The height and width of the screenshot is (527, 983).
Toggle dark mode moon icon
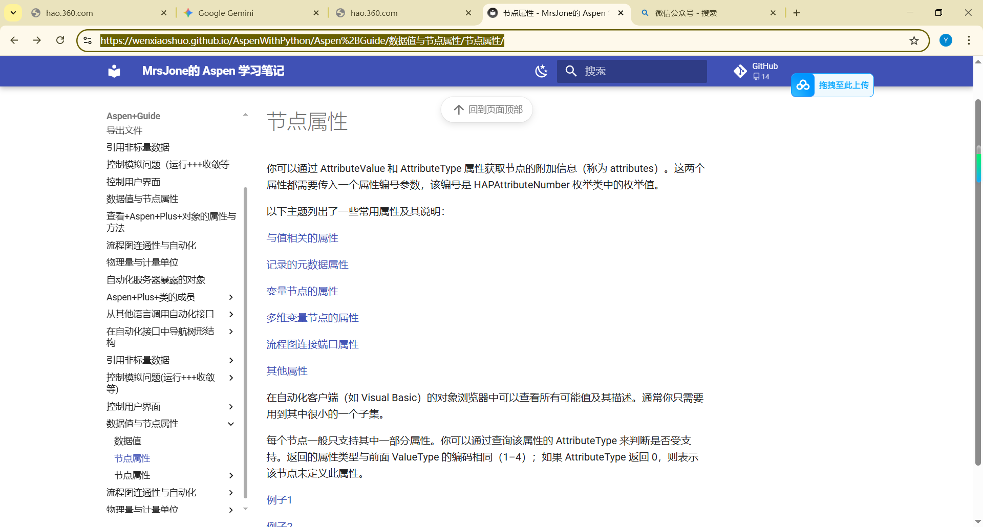(x=541, y=71)
